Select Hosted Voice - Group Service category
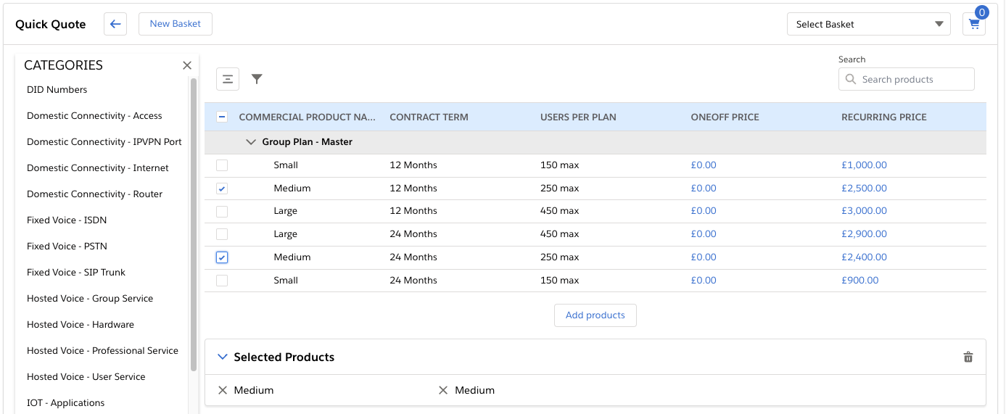Viewport: 1006px width, 414px height. (x=90, y=299)
